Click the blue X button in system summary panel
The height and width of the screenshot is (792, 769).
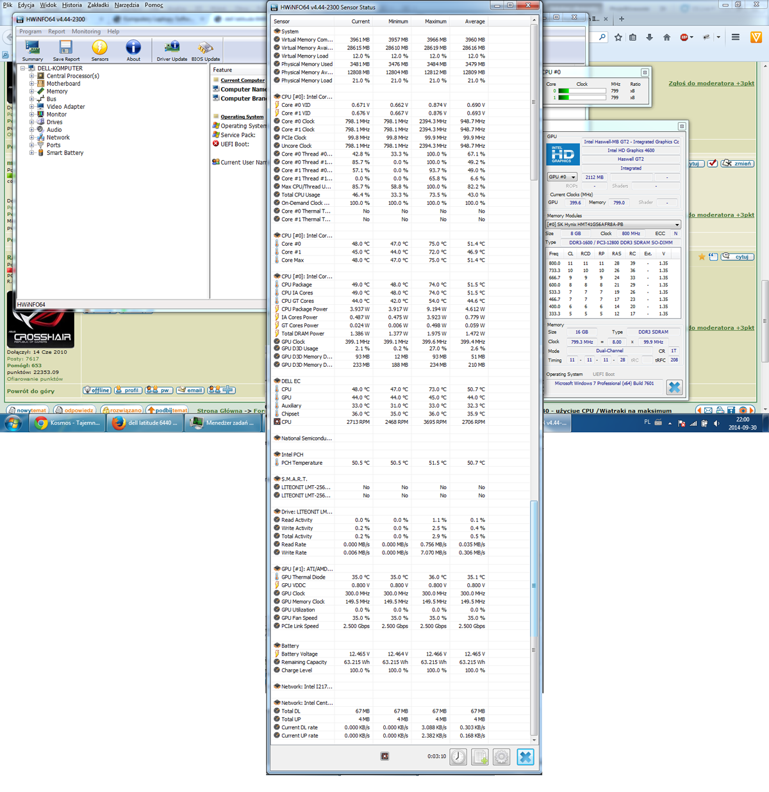click(x=674, y=387)
